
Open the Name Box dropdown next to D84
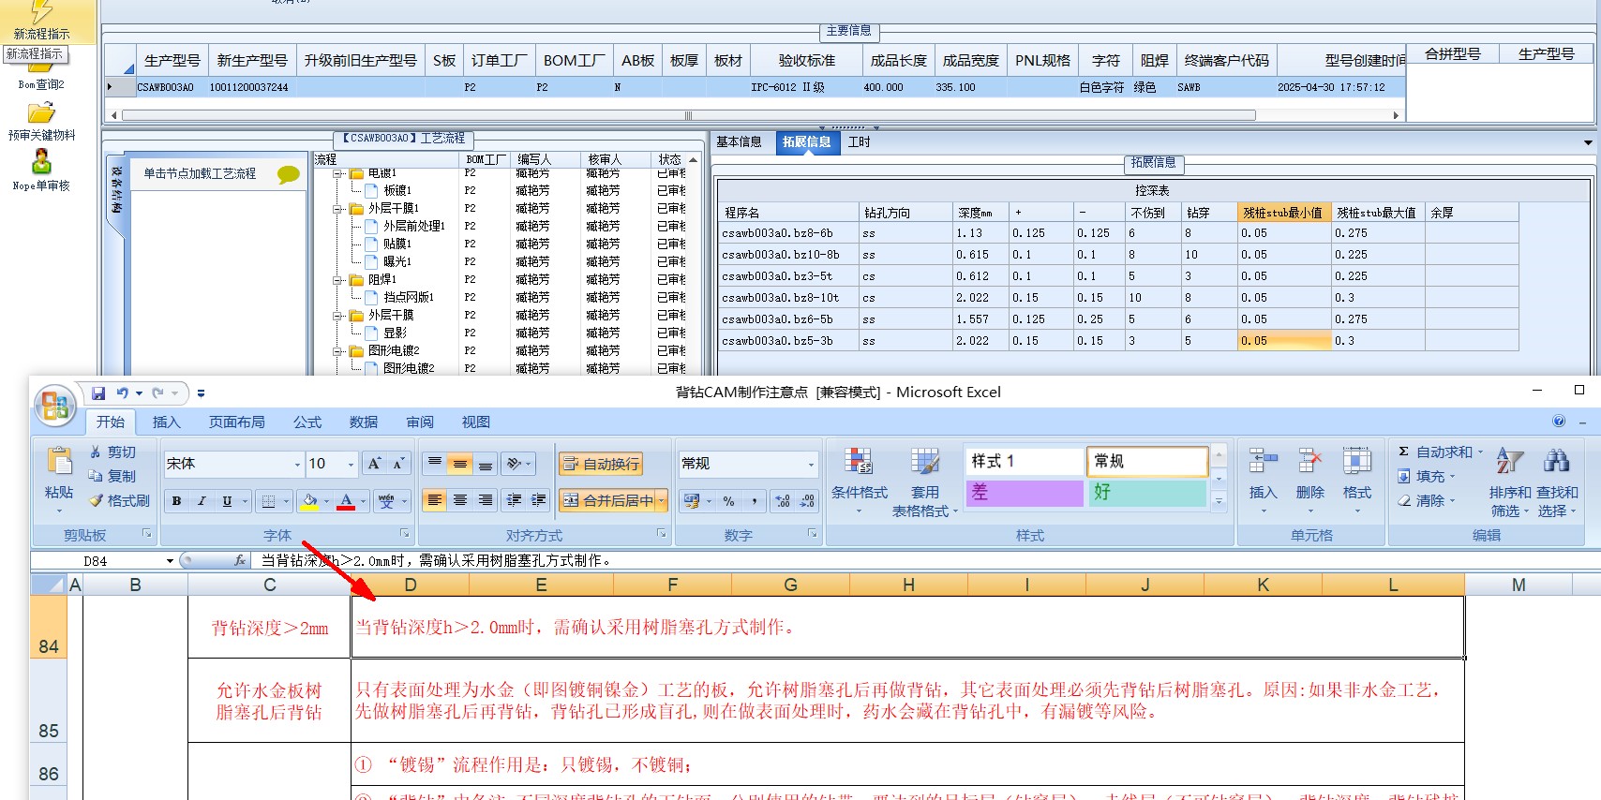pos(170,560)
